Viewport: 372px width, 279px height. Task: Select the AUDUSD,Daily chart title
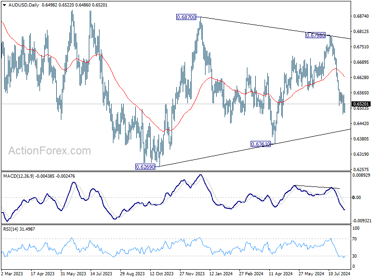click(x=24, y=5)
